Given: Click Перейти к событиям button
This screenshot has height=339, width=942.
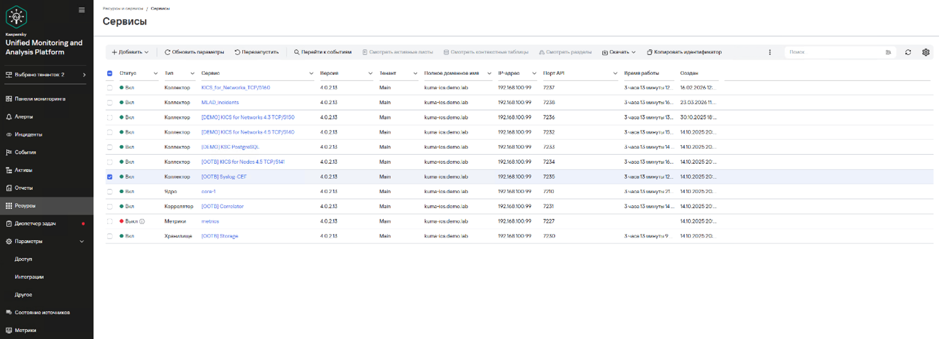Looking at the screenshot, I should [x=323, y=53].
